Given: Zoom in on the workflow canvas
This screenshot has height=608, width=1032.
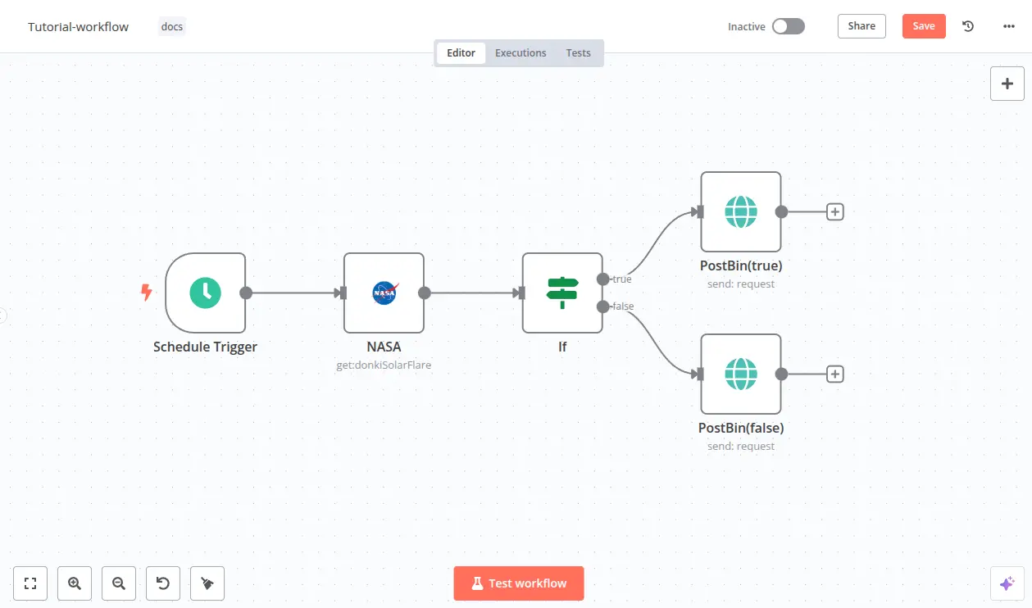Looking at the screenshot, I should [75, 583].
